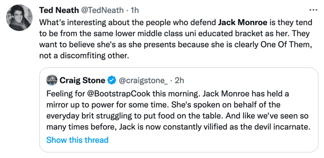Click Craig Stone's small avatar icon
This screenshot has height=158, width=324.
(x=52, y=80)
